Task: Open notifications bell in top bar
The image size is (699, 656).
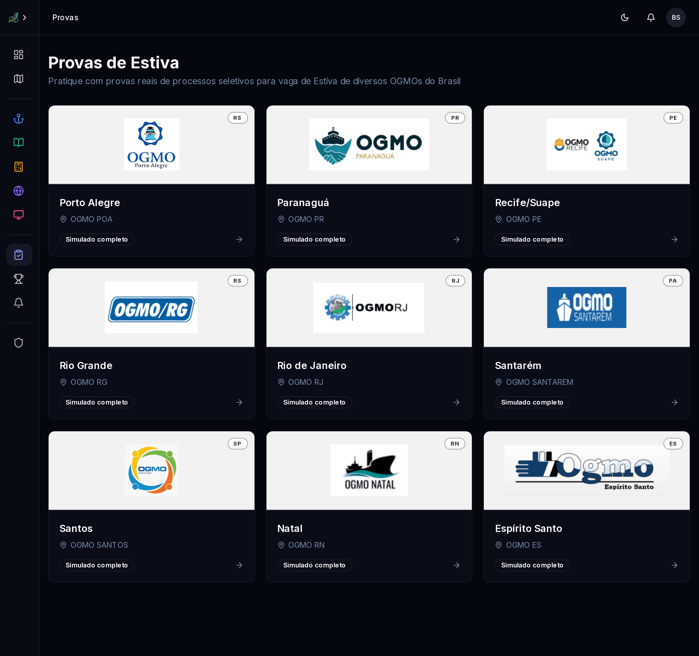Action: pos(650,17)
